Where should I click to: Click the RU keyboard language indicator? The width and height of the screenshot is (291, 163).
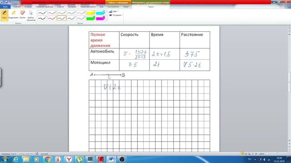pyautogui.click(x=250, y=159)
